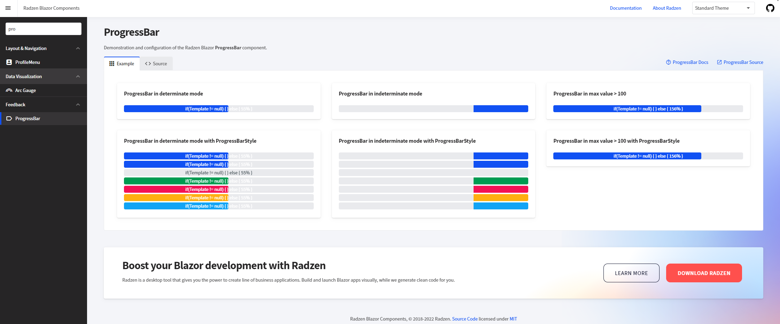Select ProgressBar in the sidebar
Image resolution: width=780 pixels, height=324 pixels.
44,118
